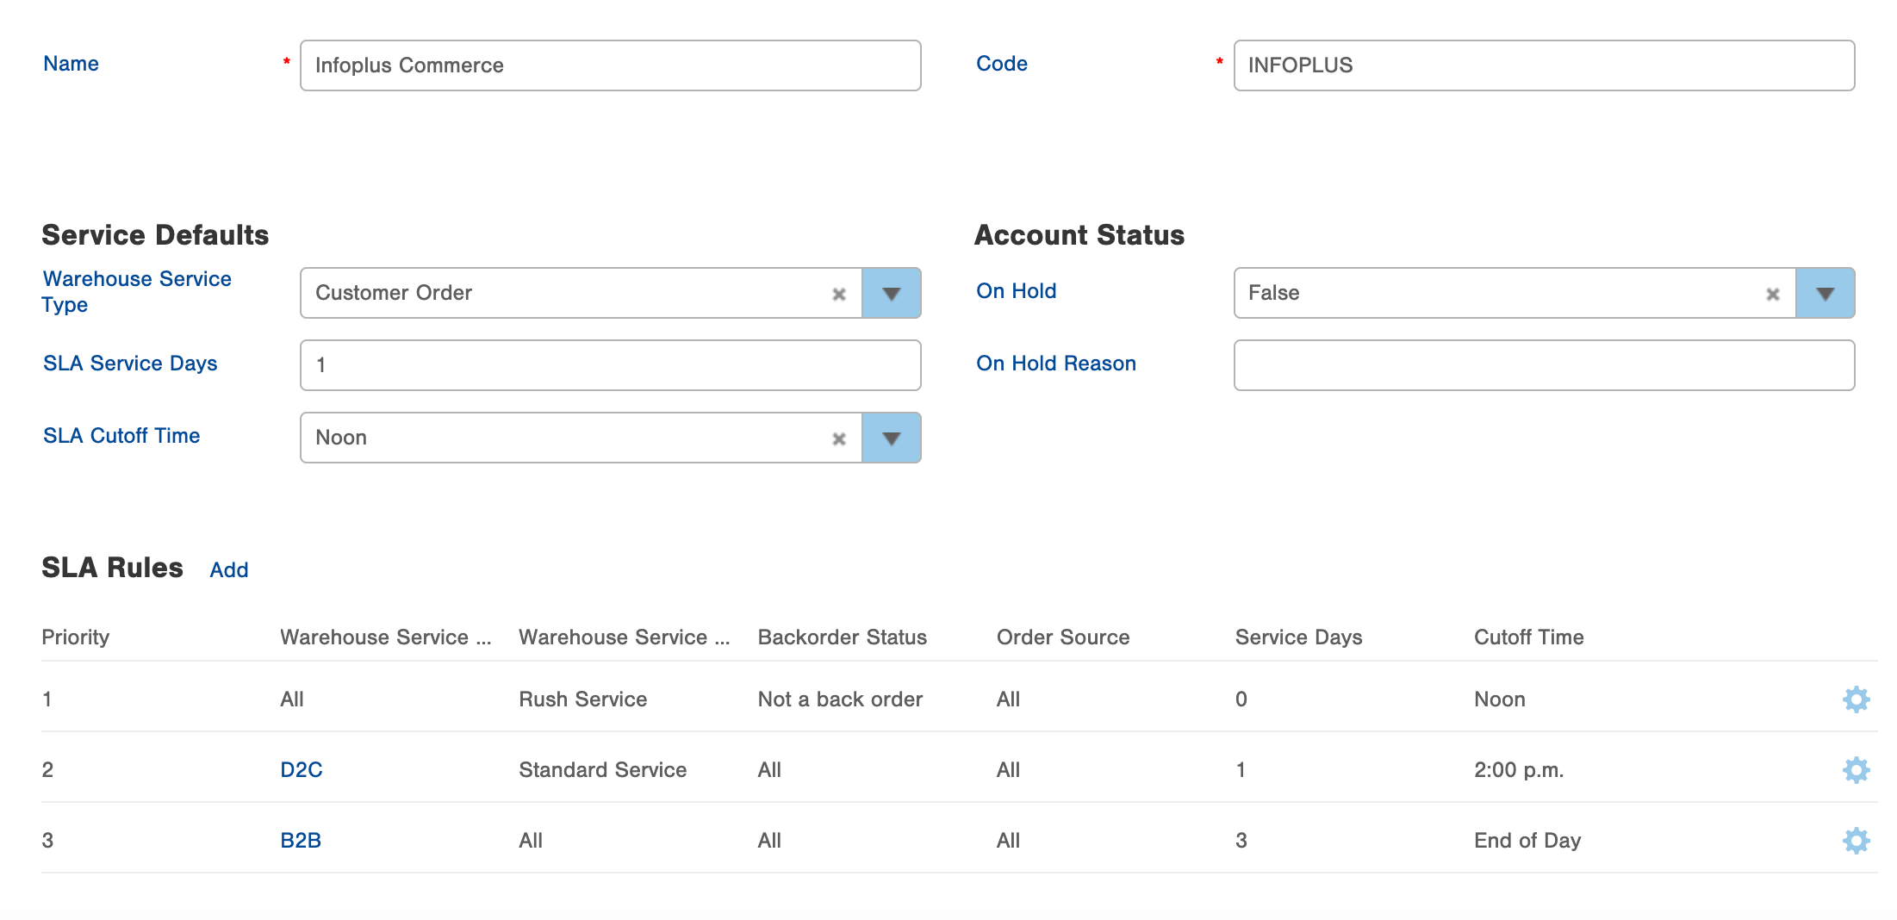The image size is (1897, 920).
Task: Click the Order Source column header
Action: tap(1063, 637)
